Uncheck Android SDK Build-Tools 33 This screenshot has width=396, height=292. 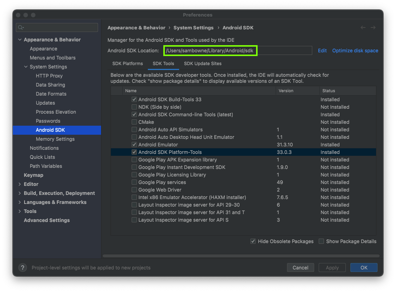[134, 100]
